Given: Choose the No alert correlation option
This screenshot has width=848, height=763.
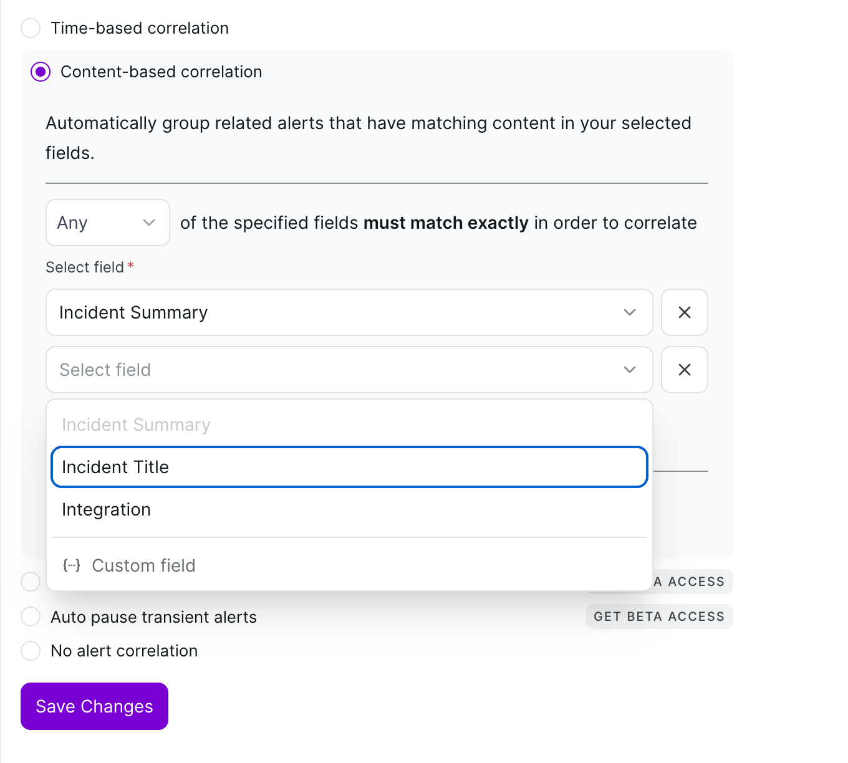Looking at the screenshot, I should 31,651.
